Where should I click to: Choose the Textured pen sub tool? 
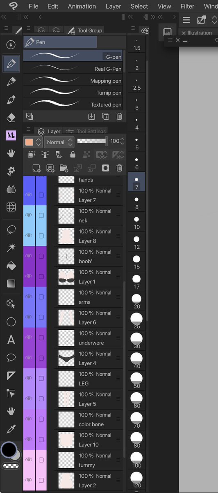73,105
